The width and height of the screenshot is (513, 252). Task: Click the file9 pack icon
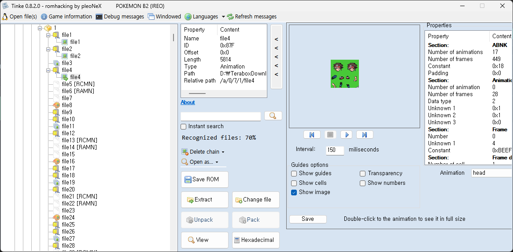[x=56, y=112]
